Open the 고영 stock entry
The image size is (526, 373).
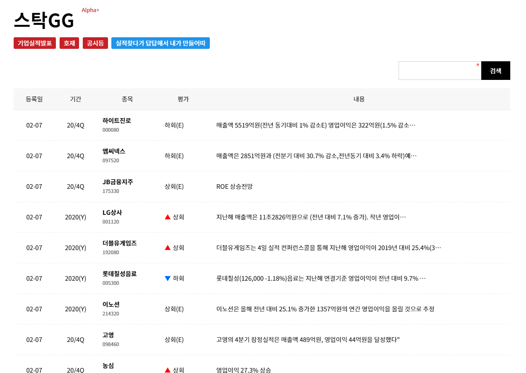point(108,335)
